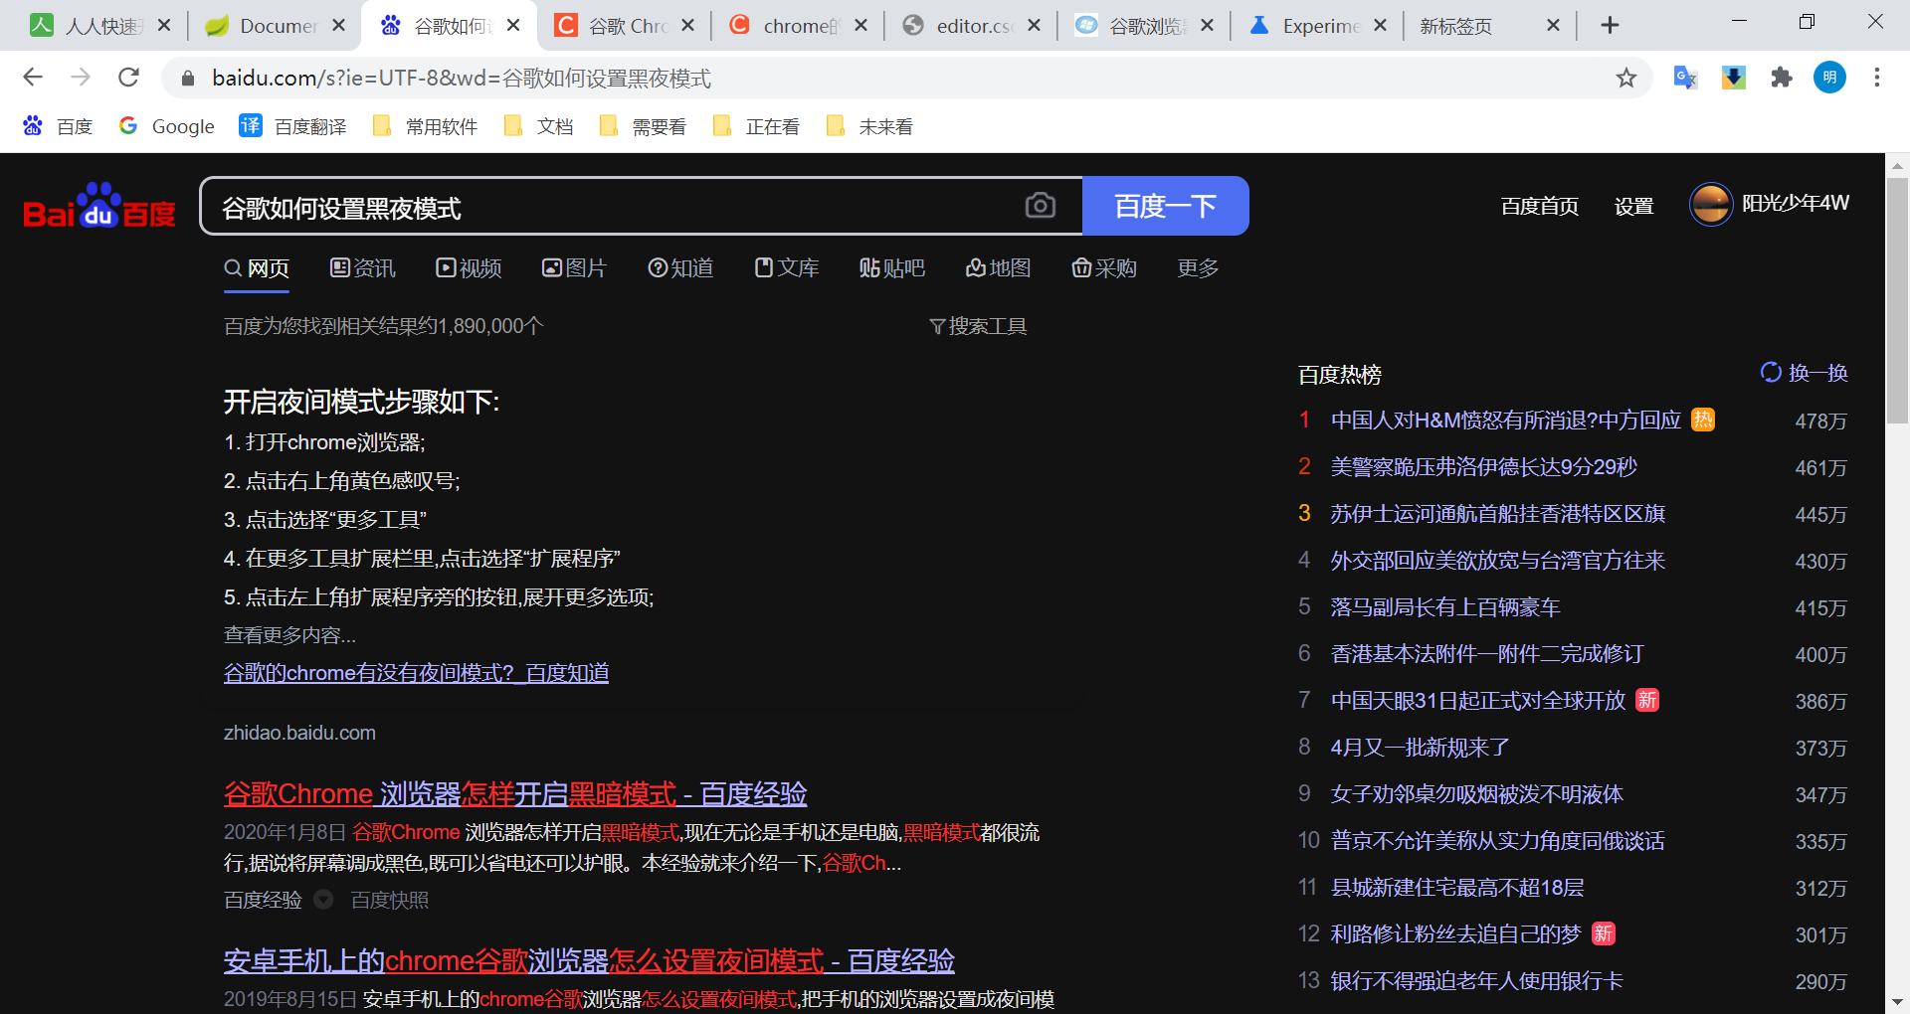Screen dimensions: 1910x1014
Task: Click the 百度快照 link
Action: click(x=390, y=900)
